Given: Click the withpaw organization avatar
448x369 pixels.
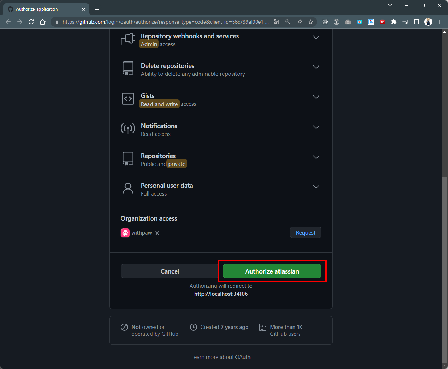Looking at the screenshot, I should [x=125, y=233].
